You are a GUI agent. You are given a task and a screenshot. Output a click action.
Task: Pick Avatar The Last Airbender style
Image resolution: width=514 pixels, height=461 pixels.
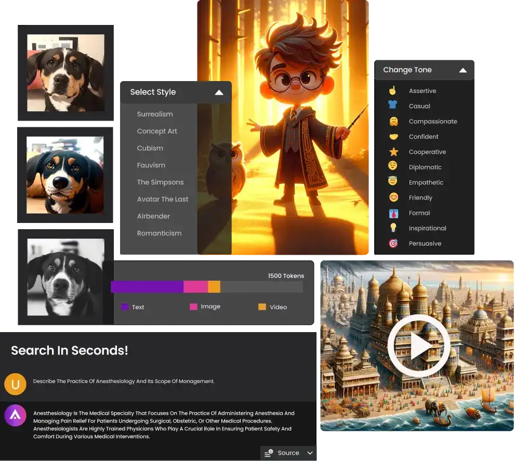[163, 207]
